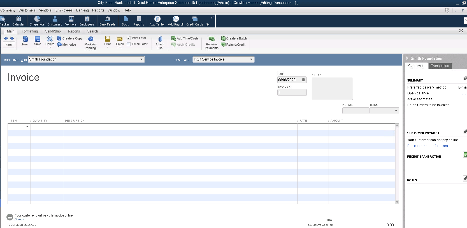Open Bank Feeds from the icon bar

point(108,19)
